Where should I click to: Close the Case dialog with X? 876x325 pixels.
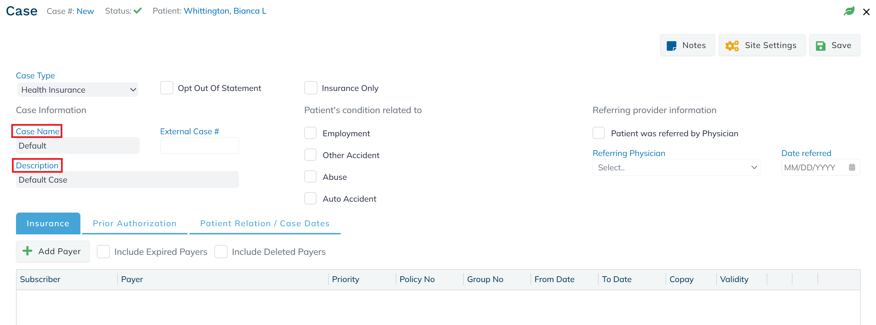(x=866, y=12)
